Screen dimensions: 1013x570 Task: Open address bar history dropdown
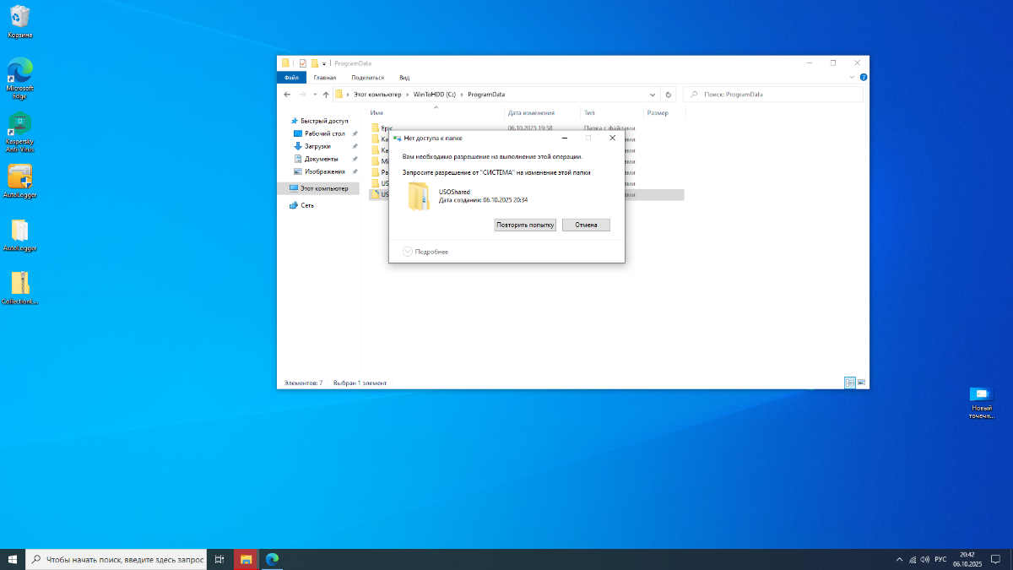click(x=653, y=95)
